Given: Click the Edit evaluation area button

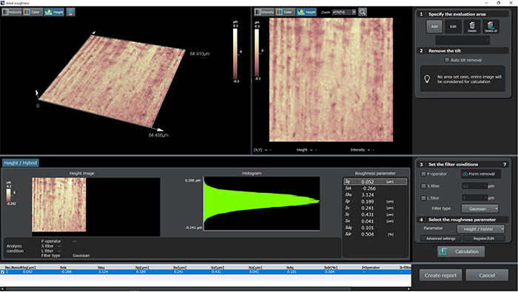Looking at the screenshot, I should coord(453,27).
